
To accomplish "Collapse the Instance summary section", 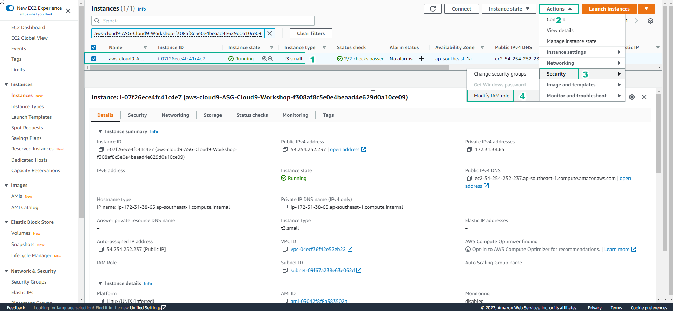I will 100,131.
